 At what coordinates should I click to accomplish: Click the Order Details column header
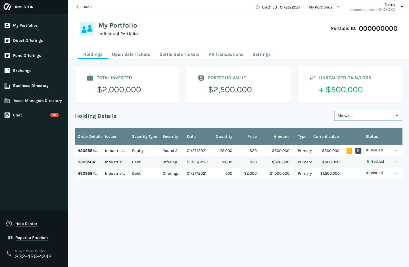click(x=90, y=137)
